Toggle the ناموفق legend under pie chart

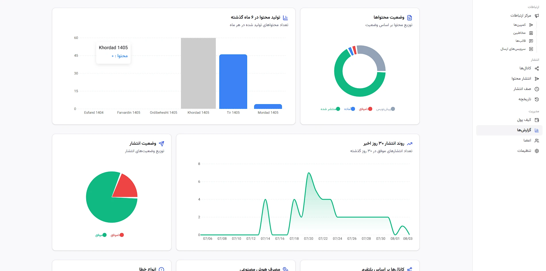(x=117, y=235)
